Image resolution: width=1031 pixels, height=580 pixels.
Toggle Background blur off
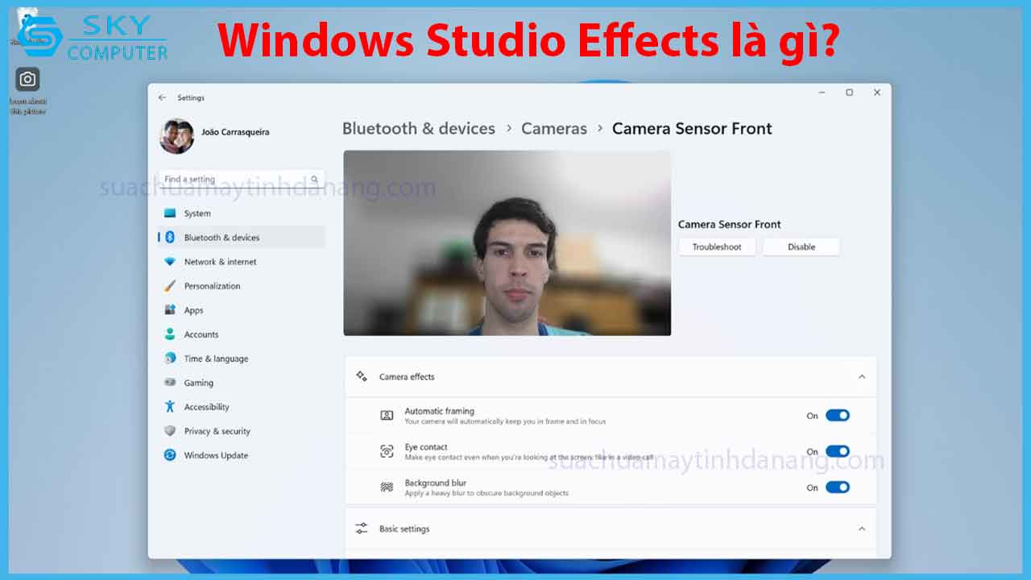(x=837, y=487)
